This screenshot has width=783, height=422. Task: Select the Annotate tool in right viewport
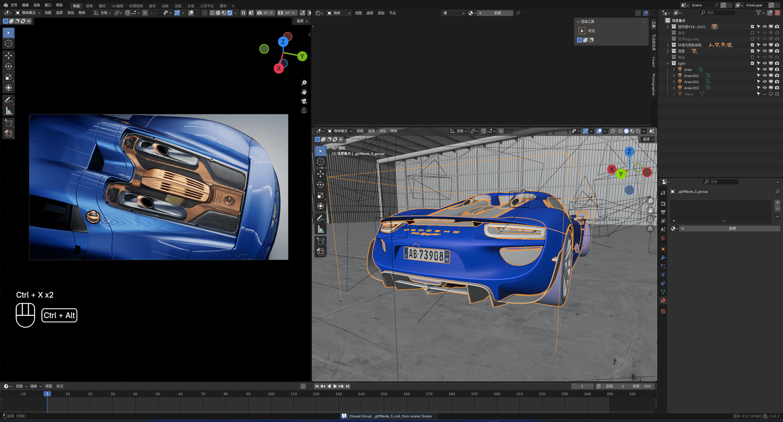pos(320,218)
